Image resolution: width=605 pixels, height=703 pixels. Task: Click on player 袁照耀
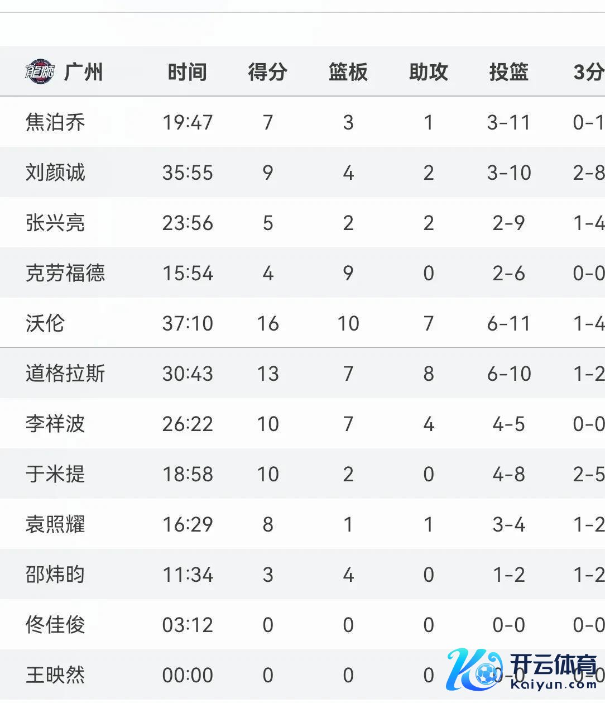tap(55, 524)
